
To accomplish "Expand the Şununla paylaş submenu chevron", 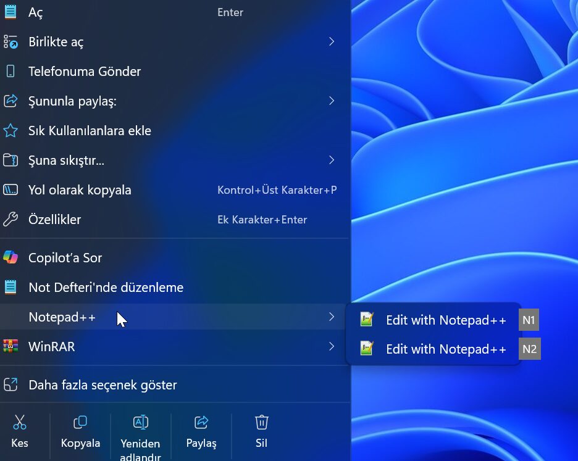I will point(332,101).
